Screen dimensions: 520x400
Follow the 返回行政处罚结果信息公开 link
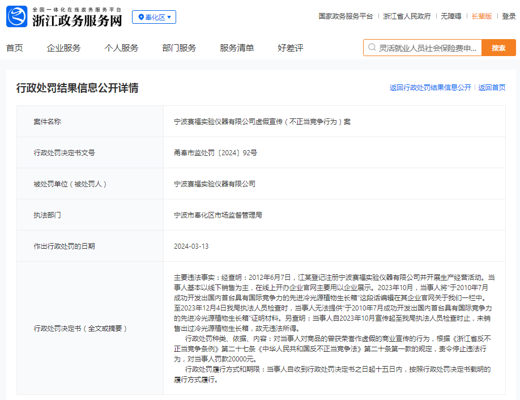(430, 88)
